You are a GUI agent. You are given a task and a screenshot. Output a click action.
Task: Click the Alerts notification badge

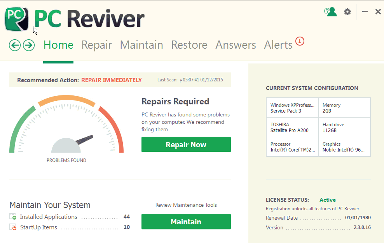299,41
